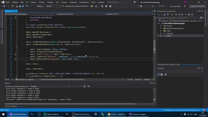Click the Open File folder icon

click(x=17, y=6)
